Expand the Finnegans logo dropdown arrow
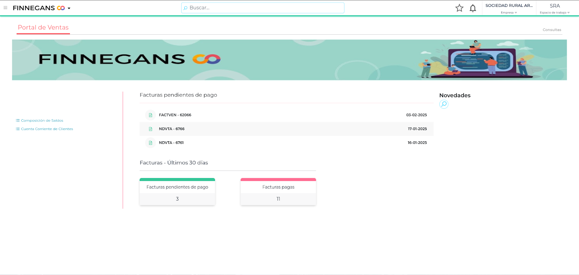 click(x=69, y=8)
